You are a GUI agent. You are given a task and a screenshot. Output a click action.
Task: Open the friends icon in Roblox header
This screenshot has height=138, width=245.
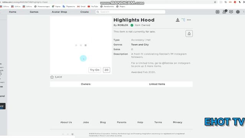(x=225, y=12)
